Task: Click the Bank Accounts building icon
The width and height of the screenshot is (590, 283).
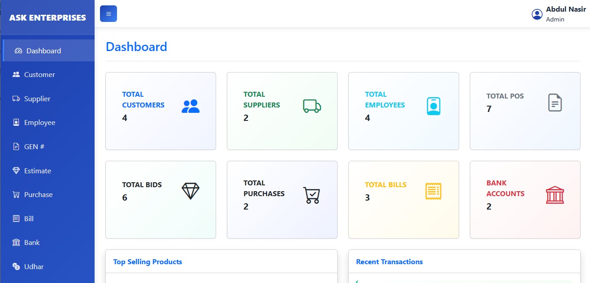Action: [x=555, y=195]
